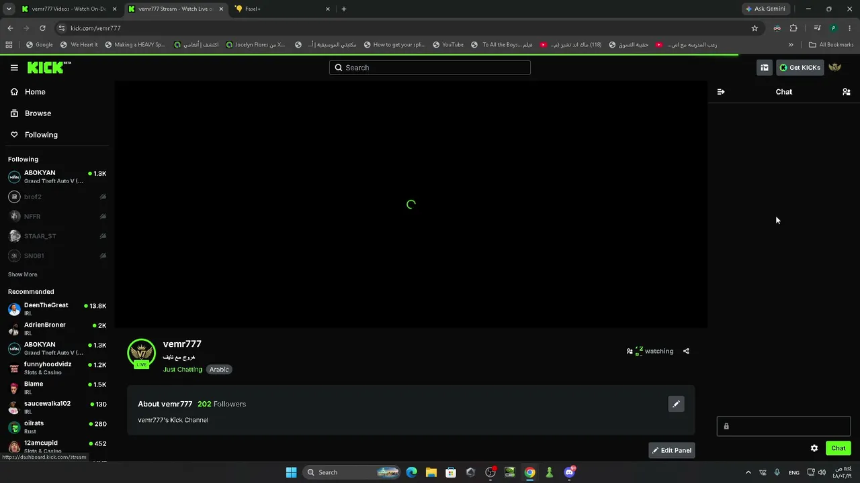Image resolution: width=860 pixels, height=483 pixels.
Task: Click the Edit Panel button
Action: tap(671, 450)
